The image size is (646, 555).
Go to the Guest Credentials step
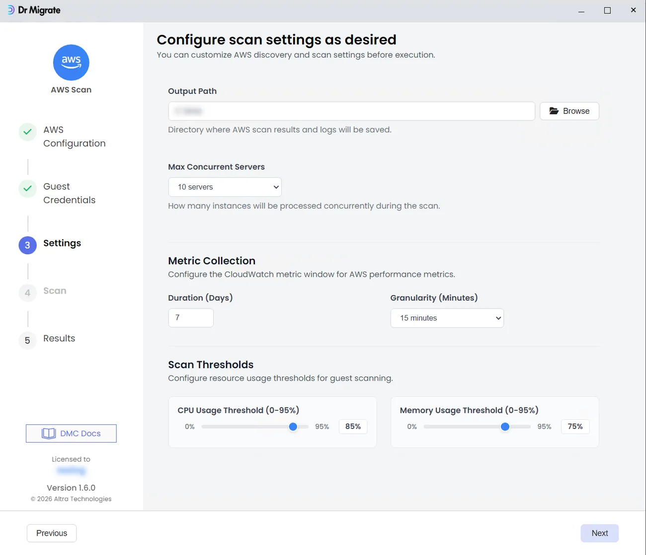(70, 193)
